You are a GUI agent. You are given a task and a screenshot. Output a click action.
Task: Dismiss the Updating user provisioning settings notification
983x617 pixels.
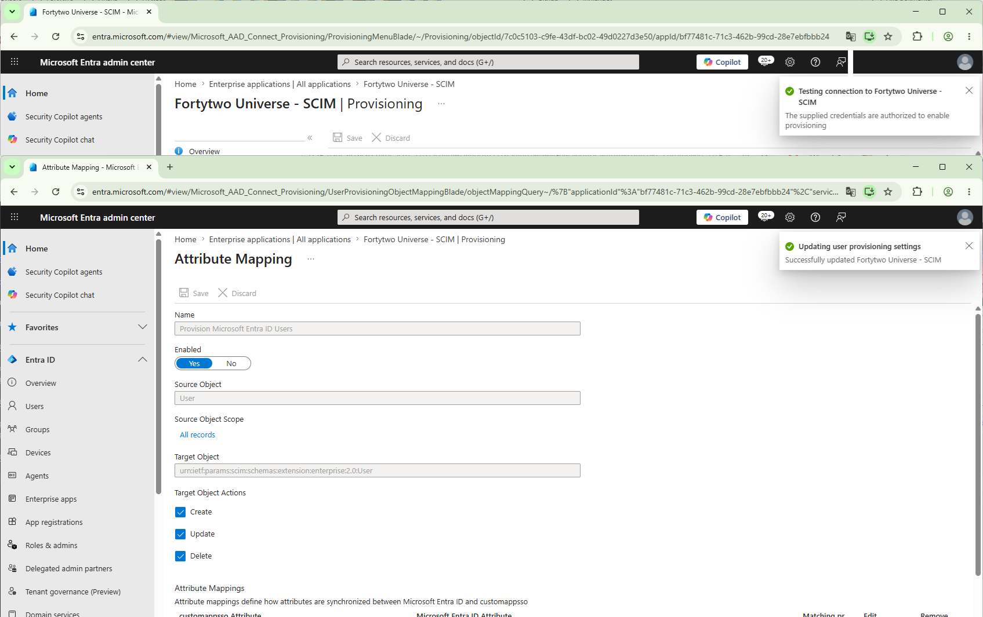(969, 246)
